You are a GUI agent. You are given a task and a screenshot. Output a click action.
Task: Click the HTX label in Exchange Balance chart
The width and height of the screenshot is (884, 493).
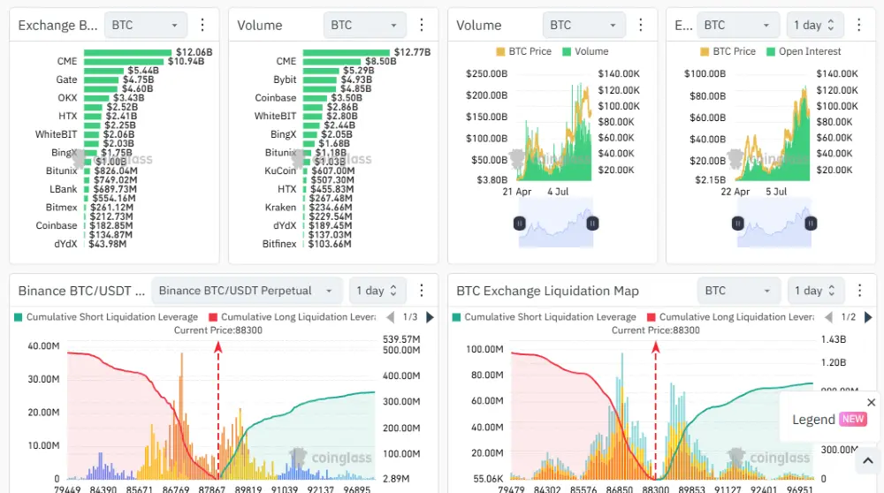click(68, 116)
